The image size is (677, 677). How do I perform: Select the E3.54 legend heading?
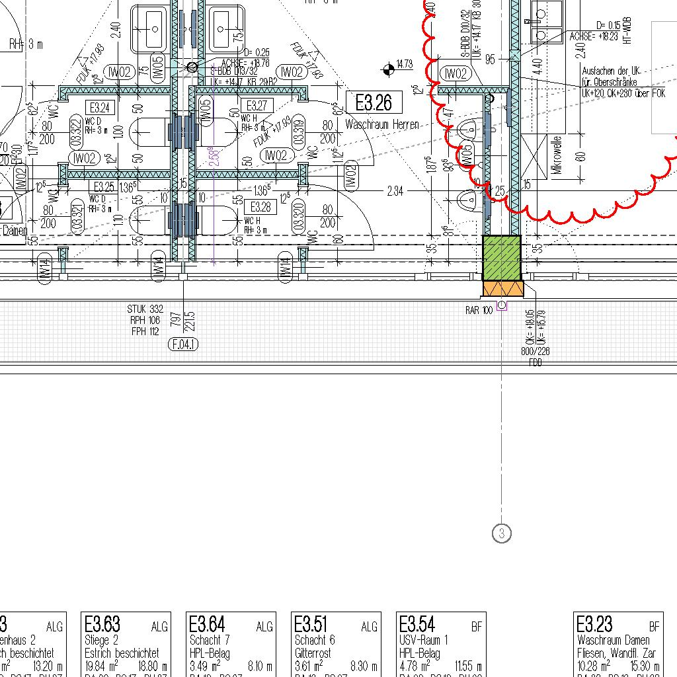(417, 624)
